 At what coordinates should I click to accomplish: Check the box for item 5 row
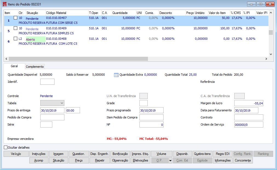15,28
